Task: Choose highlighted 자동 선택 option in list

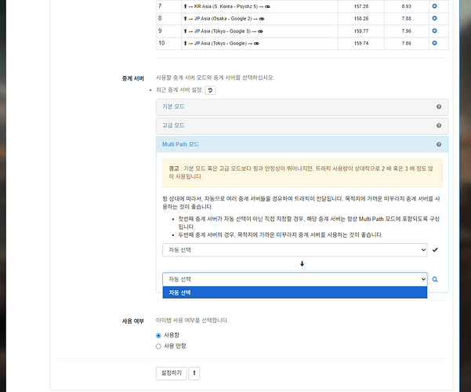Action: [x=295, y=292]
